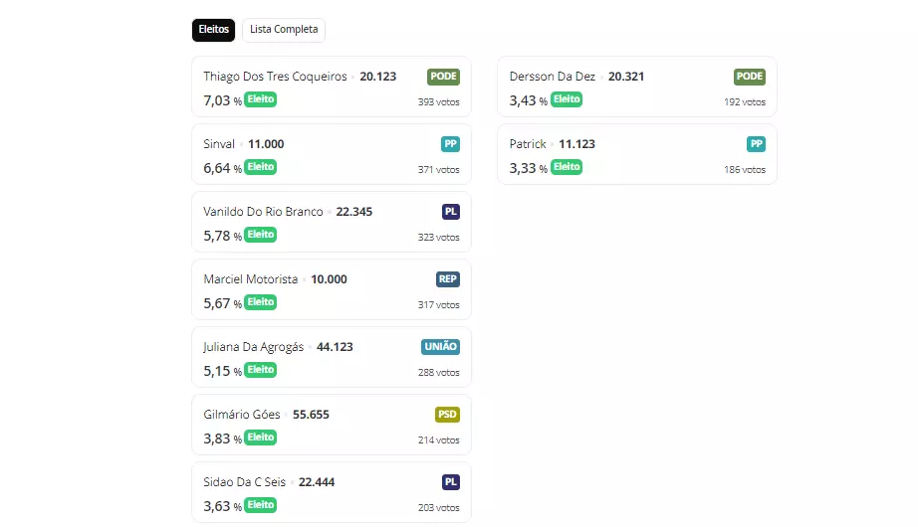The width and height of the screenshot is (918, 527).
Task: Click the Eleito label under Marciel Motorista
Action: coord(261,302)
